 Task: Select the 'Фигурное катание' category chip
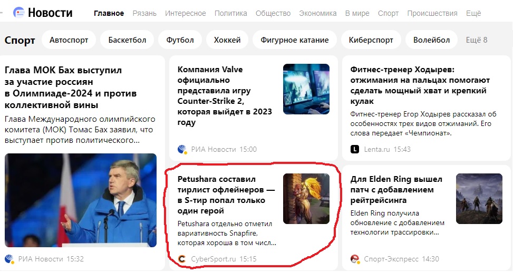(x=294, y=40)
